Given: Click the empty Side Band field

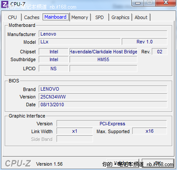Looking at the screenshot, I should pyautogui.click(x=75, y=139).
